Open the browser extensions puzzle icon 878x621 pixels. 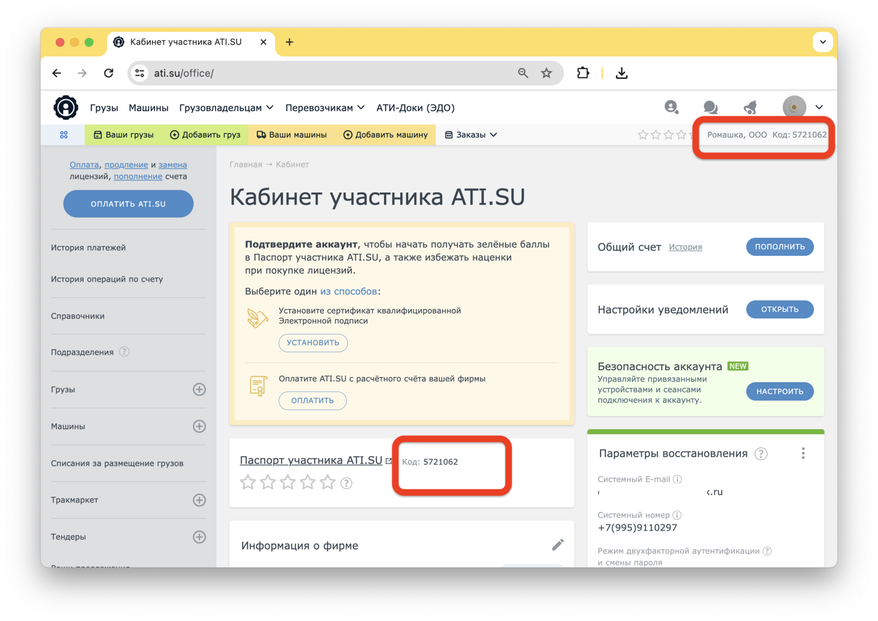[x=583, y=73]
